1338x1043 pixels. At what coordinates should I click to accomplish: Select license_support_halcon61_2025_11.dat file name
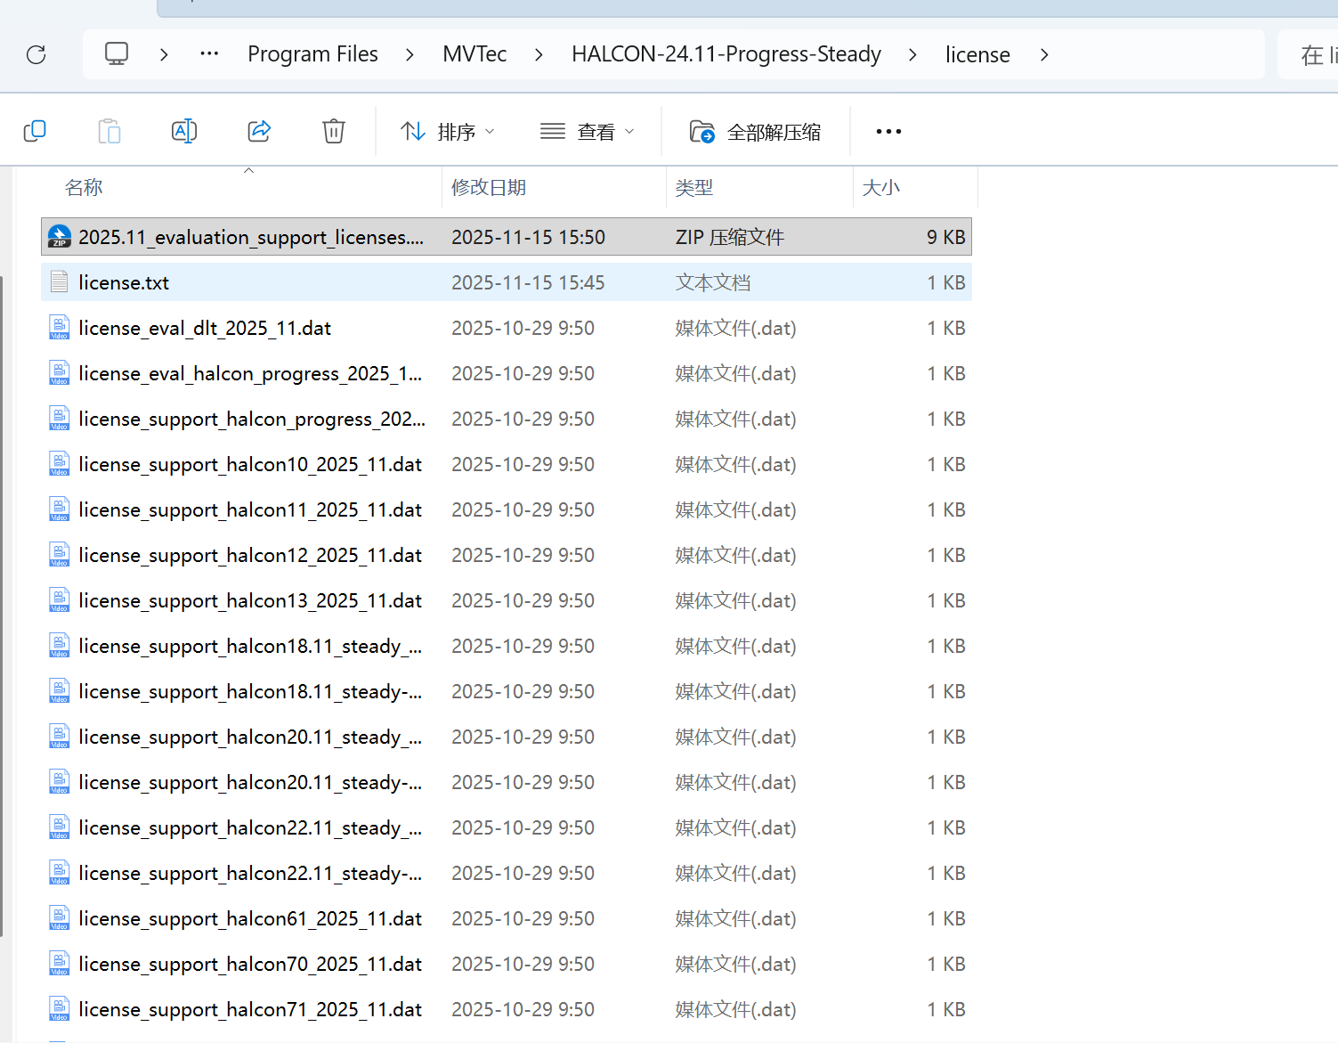coord(250,918)
